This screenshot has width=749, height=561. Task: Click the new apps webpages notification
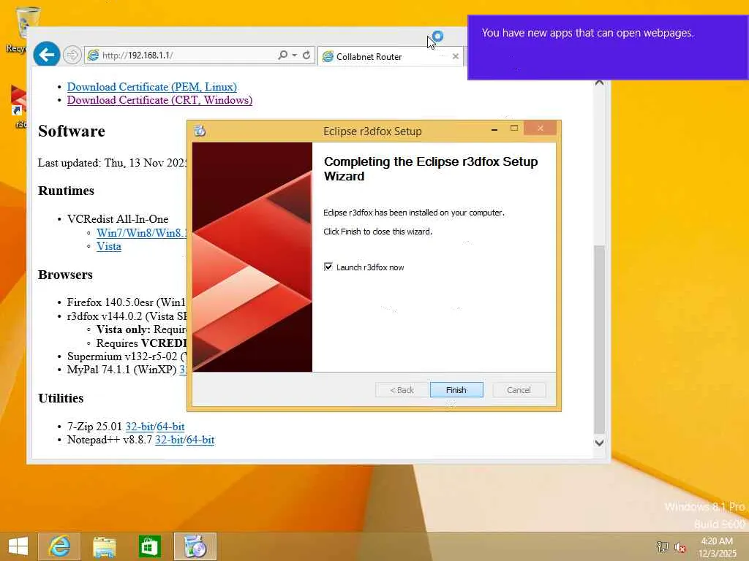click(608, 47)
